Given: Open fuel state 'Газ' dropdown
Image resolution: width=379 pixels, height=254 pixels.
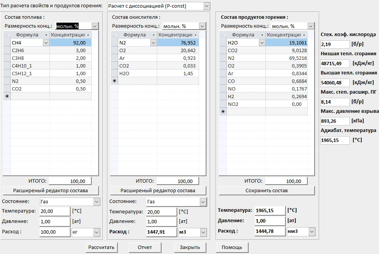Looking at the screenshot, I should click(96, 202).
